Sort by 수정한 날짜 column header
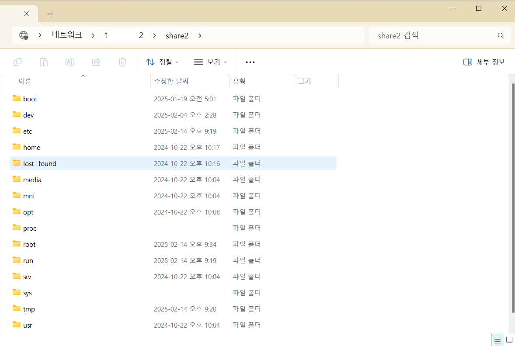The image size is (515, 346). [x=171, y=81]
